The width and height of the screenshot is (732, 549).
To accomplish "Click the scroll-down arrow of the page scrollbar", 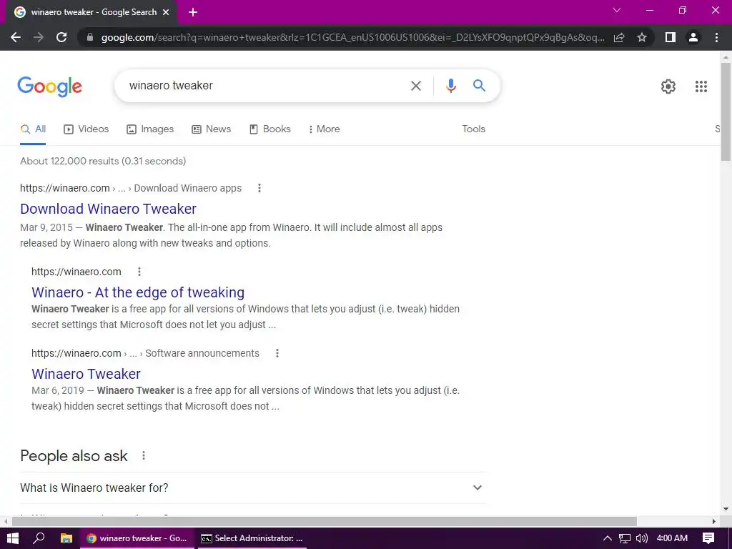I will pyautogui.click(x=726, y=509).
